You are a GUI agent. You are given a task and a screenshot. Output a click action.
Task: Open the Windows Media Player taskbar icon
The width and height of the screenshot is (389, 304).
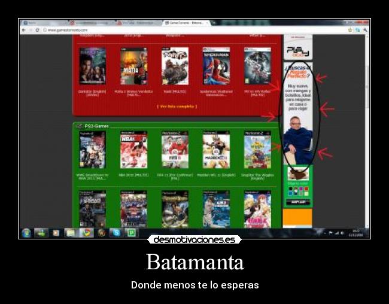coord(56,233)
